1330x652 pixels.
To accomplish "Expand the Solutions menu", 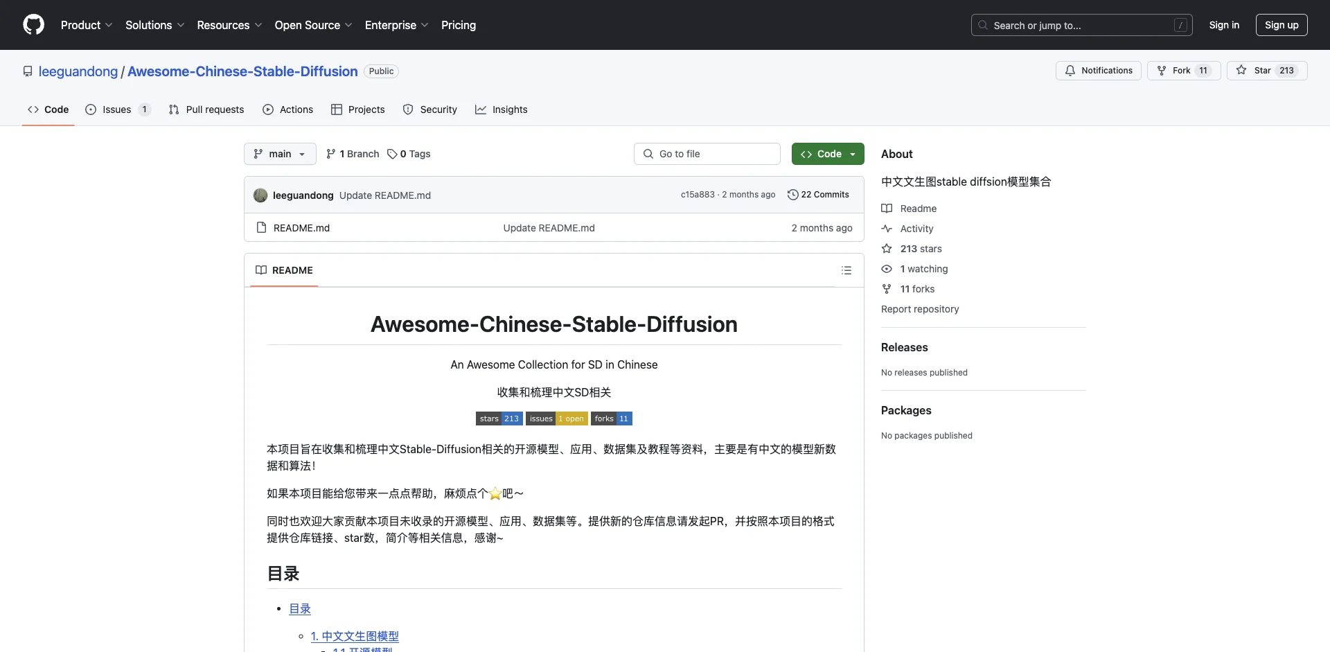I will pos(155,25).
